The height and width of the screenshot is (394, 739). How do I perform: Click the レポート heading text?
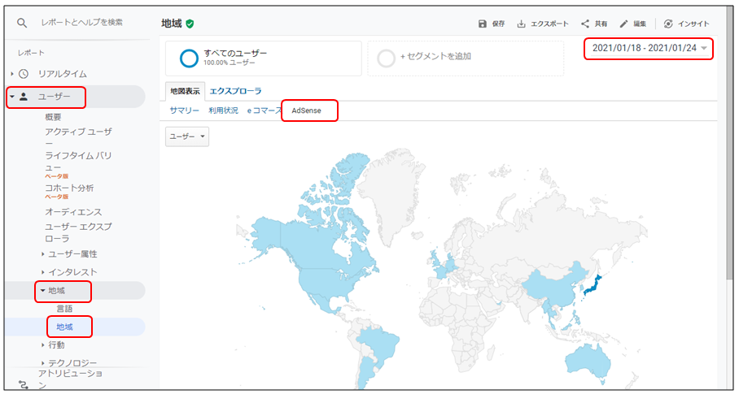point(31,53)
